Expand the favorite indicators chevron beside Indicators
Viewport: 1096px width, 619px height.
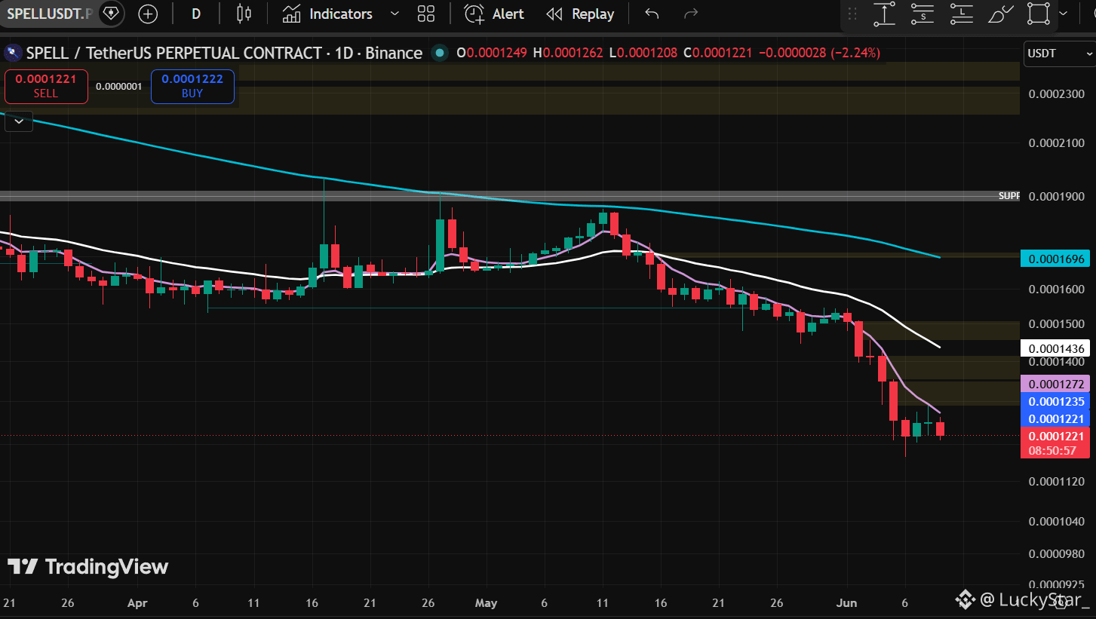point(394,14)
